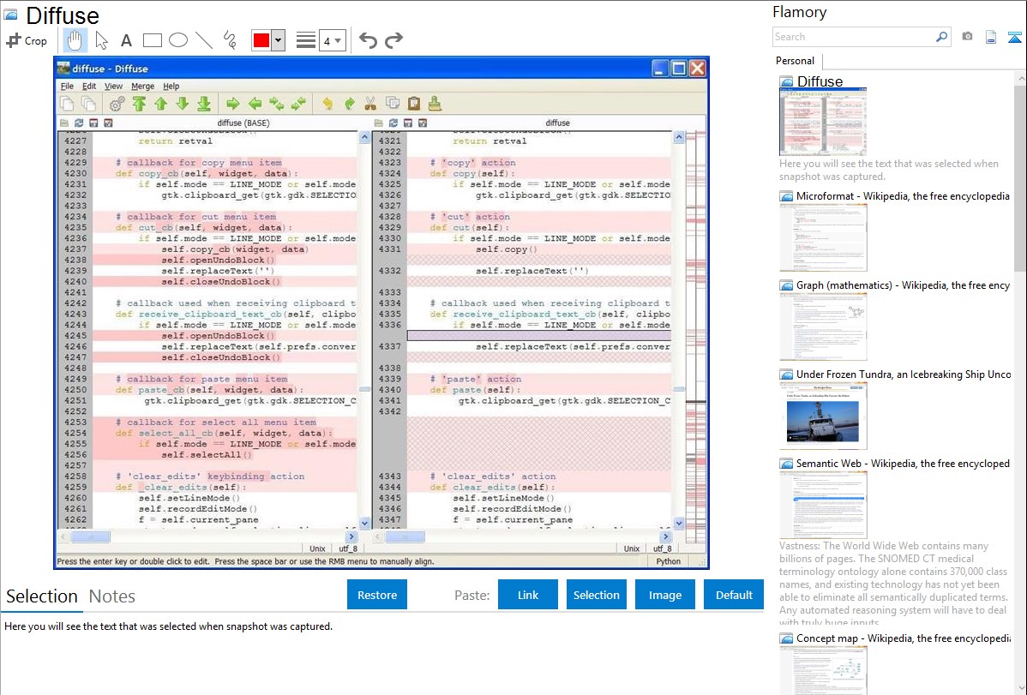Switch to the Selection tab
This screenshot has height=695, width=1027.
(42, 596)
